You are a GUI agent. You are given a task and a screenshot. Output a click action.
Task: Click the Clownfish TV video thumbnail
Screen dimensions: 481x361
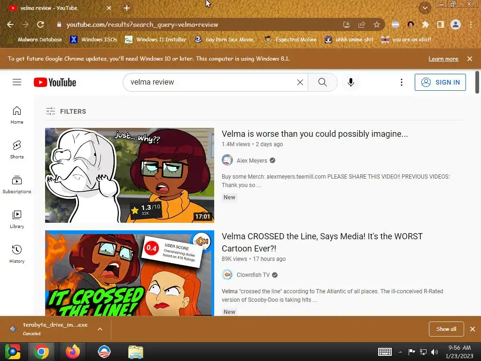click(130, 273)
